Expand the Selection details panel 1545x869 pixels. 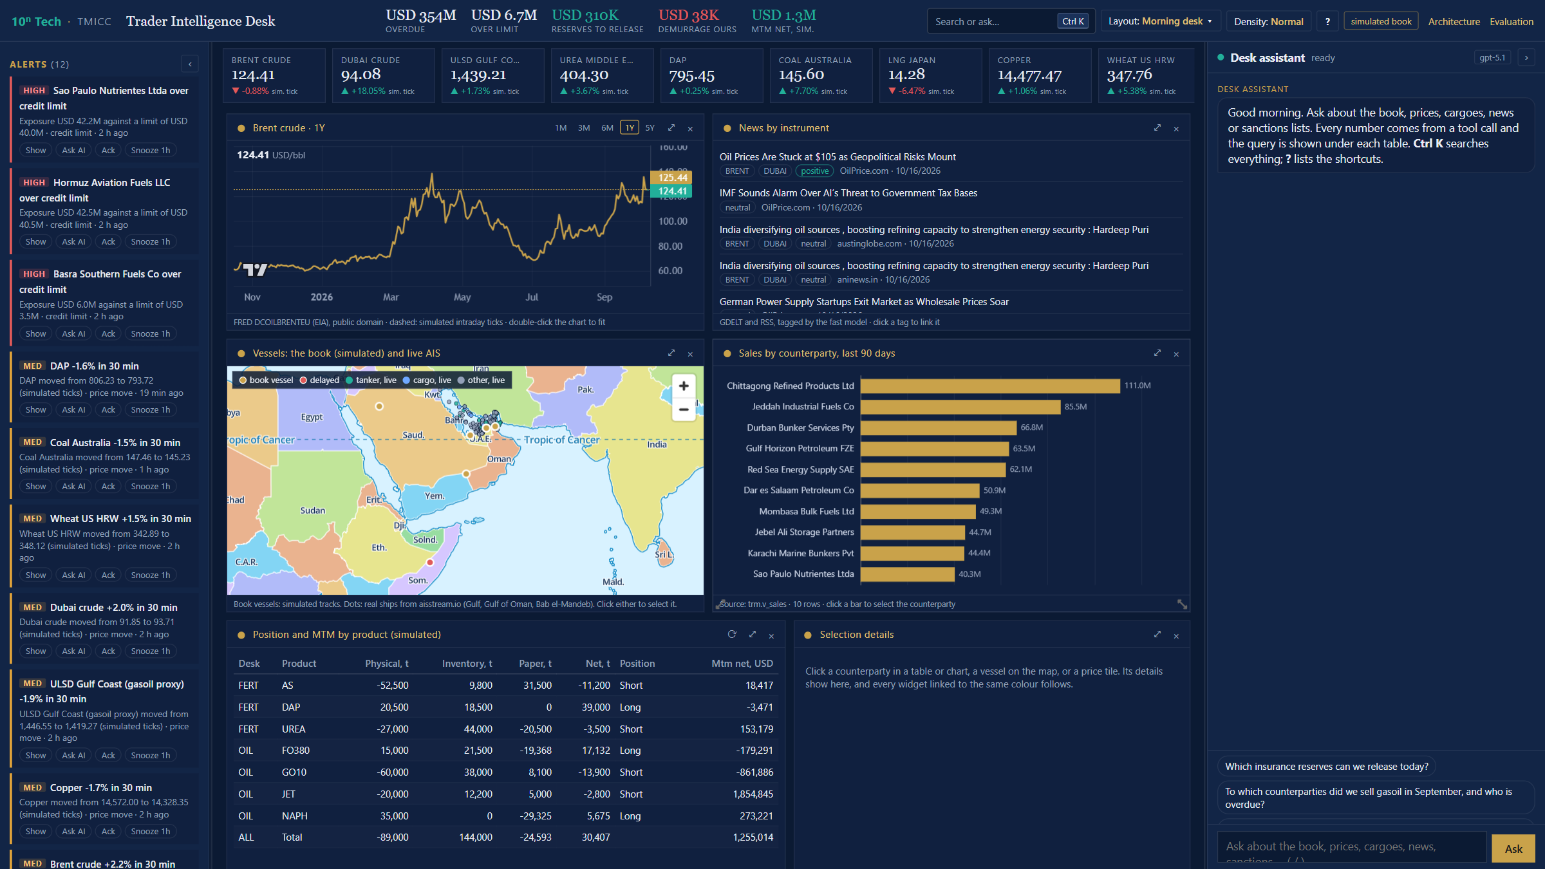(x=1157, y=634)
